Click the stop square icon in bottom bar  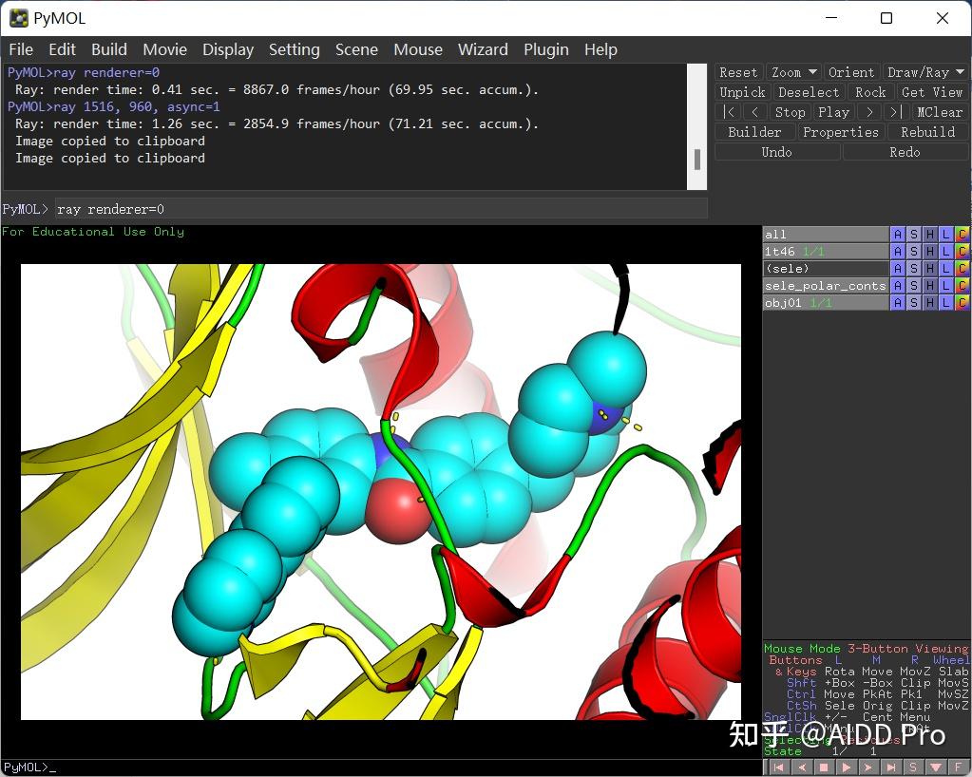click(x=824, y=767)
